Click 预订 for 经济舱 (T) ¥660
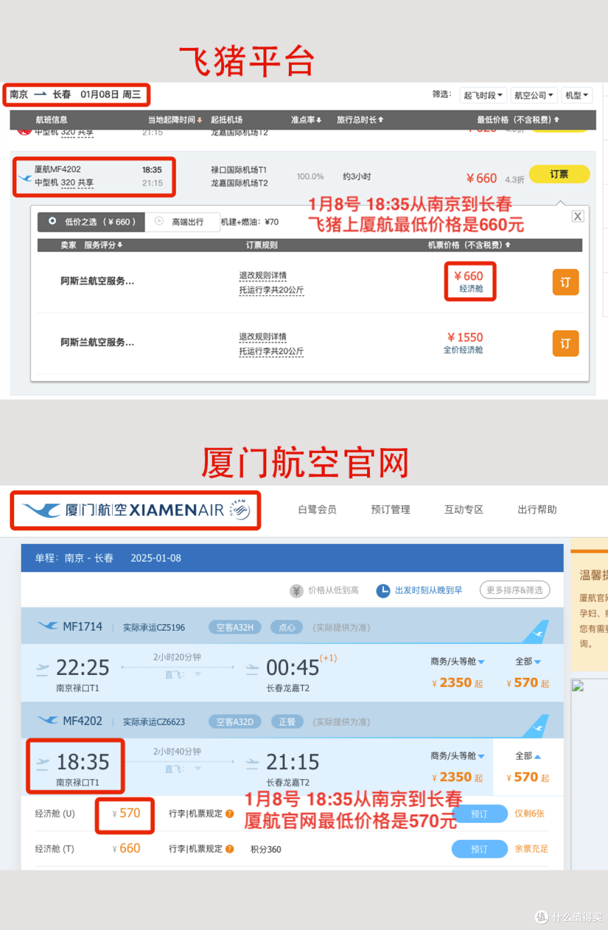Viewport: 608px width, 930px height. click(x=480, y=849)
